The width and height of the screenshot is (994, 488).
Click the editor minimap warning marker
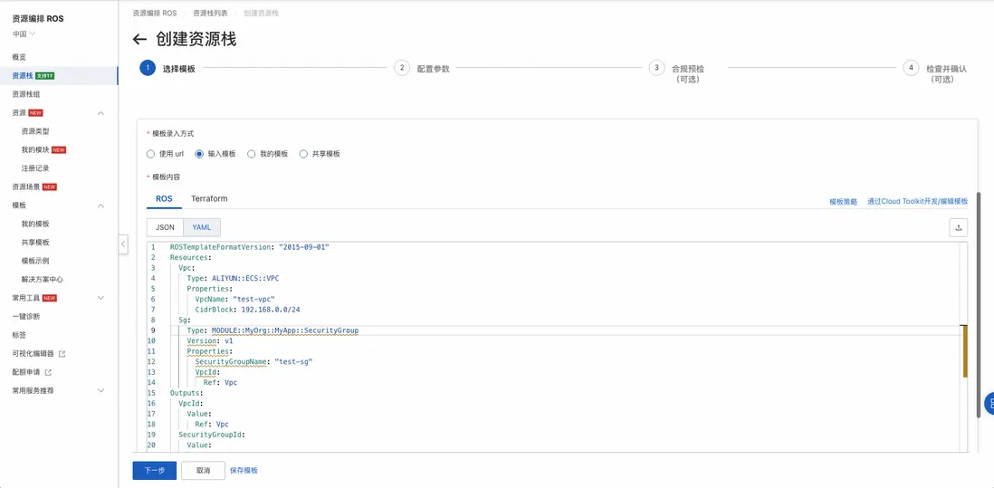click(x=965, y=350)
